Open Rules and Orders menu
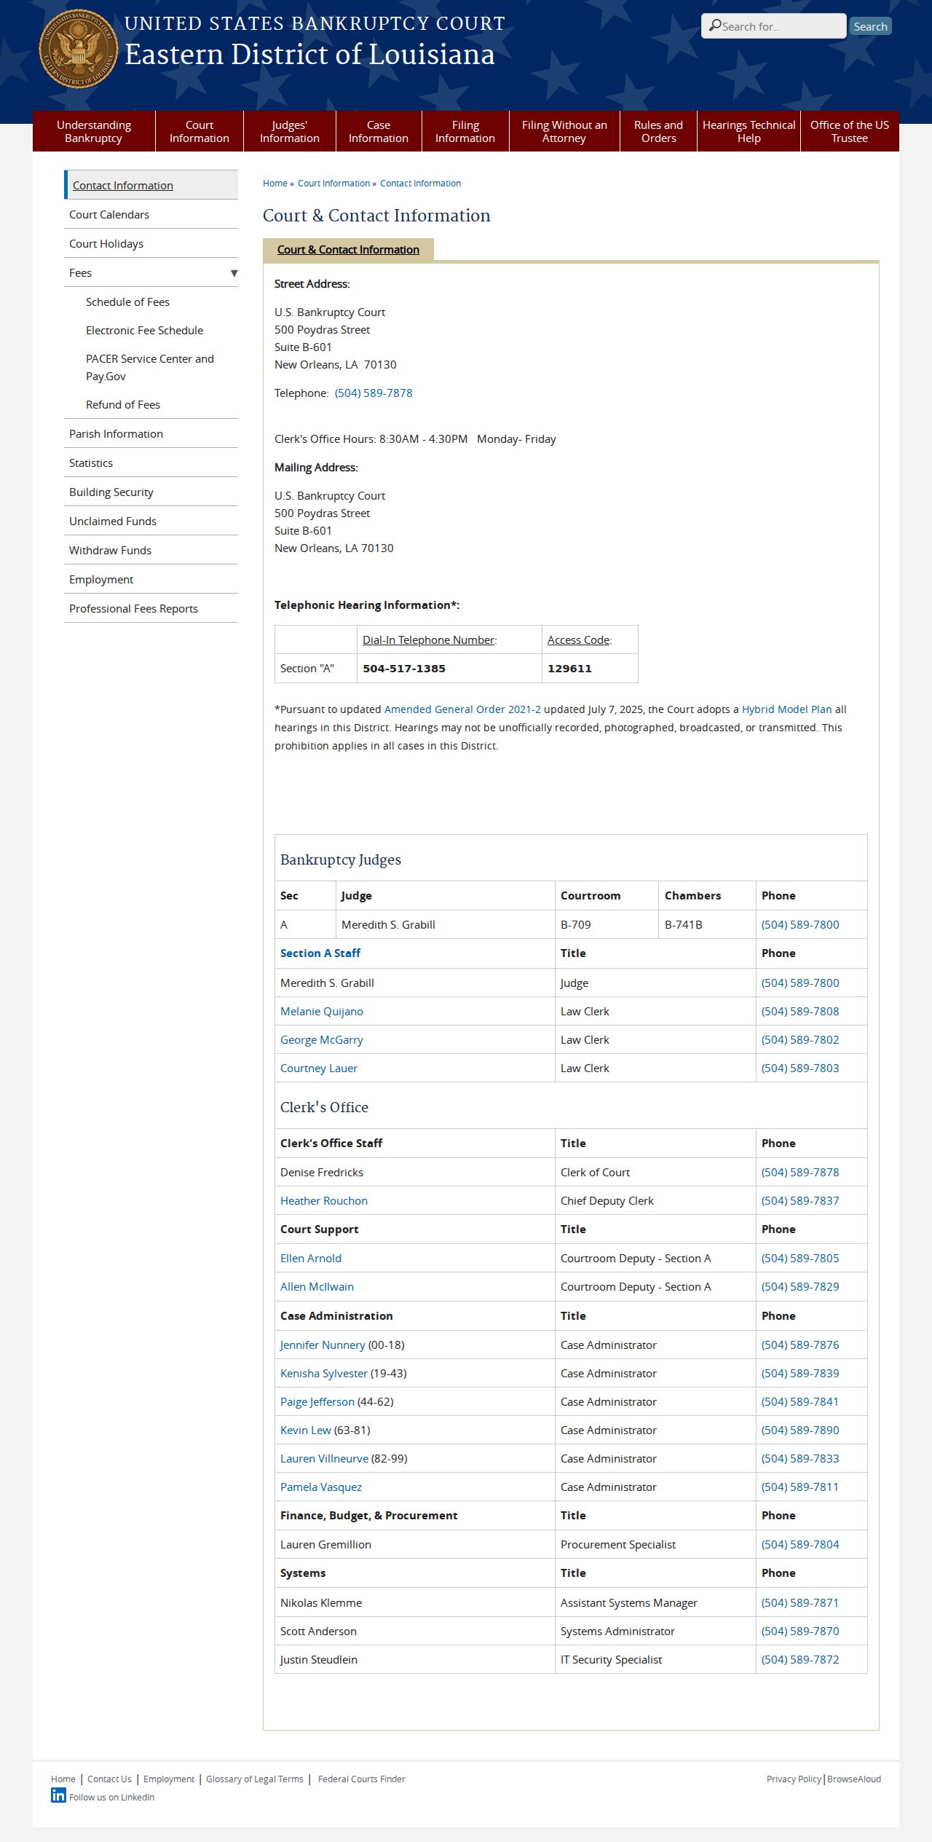This screenshot has height=1842, width=932. coord(658,131)
